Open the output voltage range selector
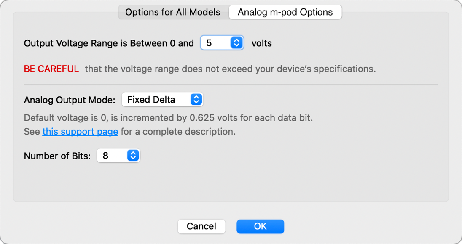Screen dimensions: 462x244 [222, 42]
